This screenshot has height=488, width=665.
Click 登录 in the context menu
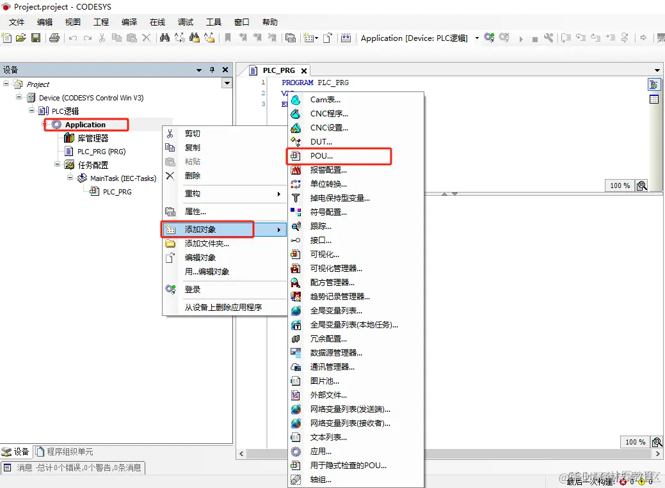click(225, 290)
